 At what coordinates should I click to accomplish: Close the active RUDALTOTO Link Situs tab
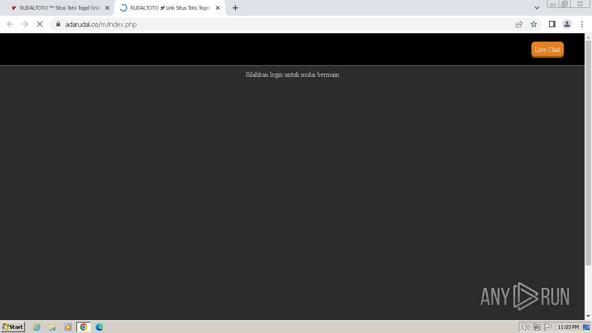pyautogui.click(x=218, y=8)
